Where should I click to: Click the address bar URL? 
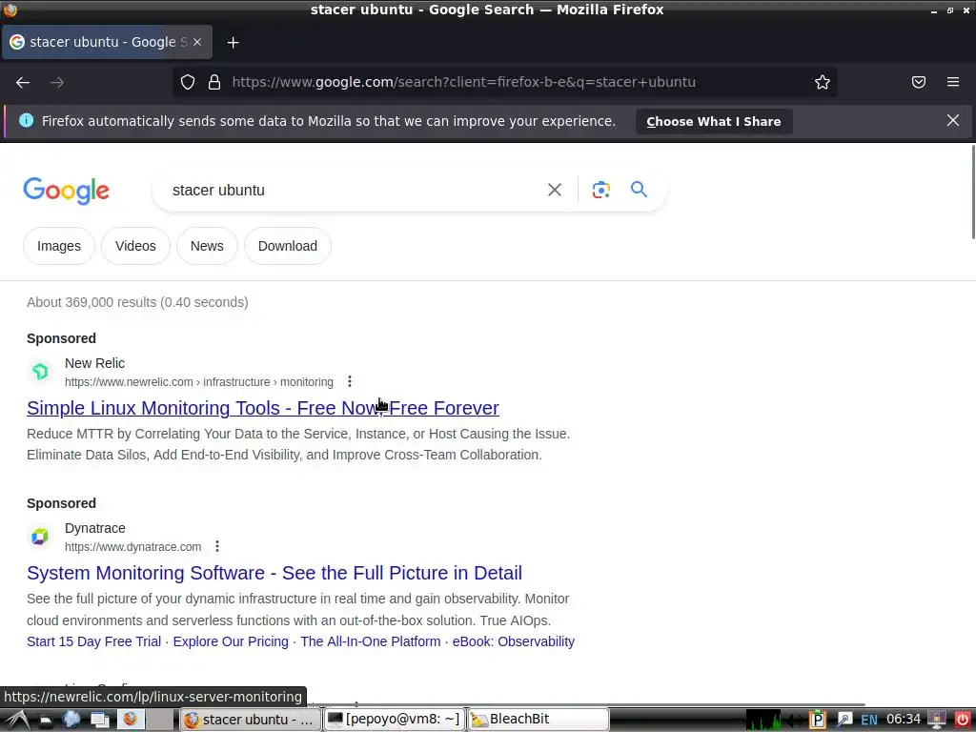(x=464, y=82)
